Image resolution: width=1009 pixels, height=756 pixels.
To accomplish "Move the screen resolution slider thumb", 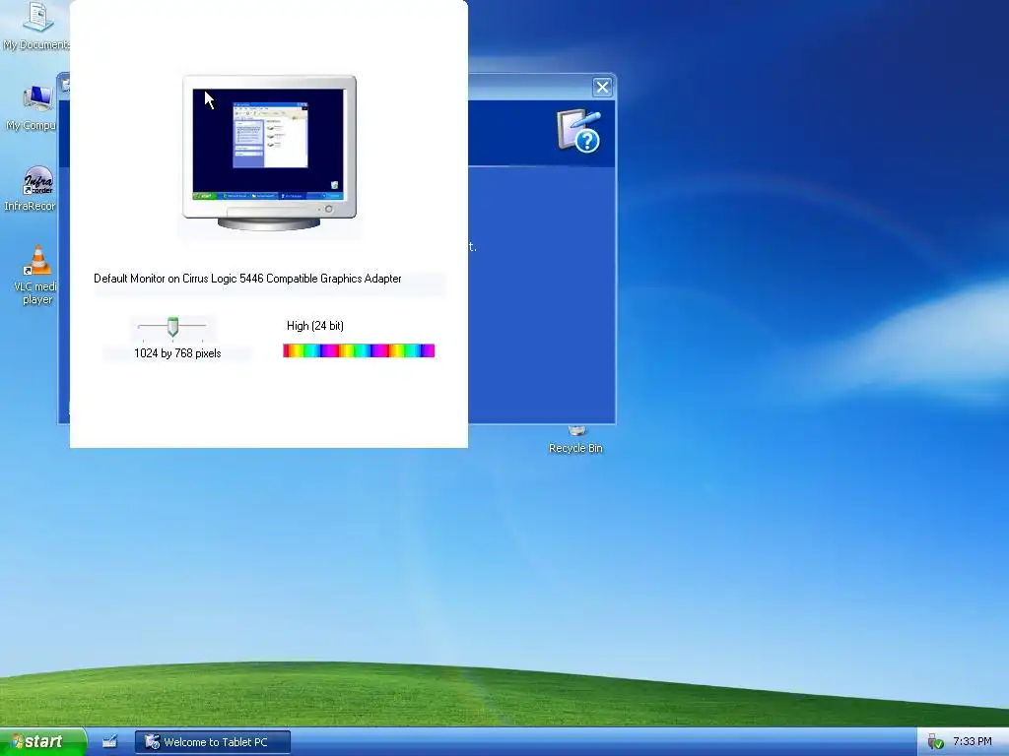I will click(172, 327).
